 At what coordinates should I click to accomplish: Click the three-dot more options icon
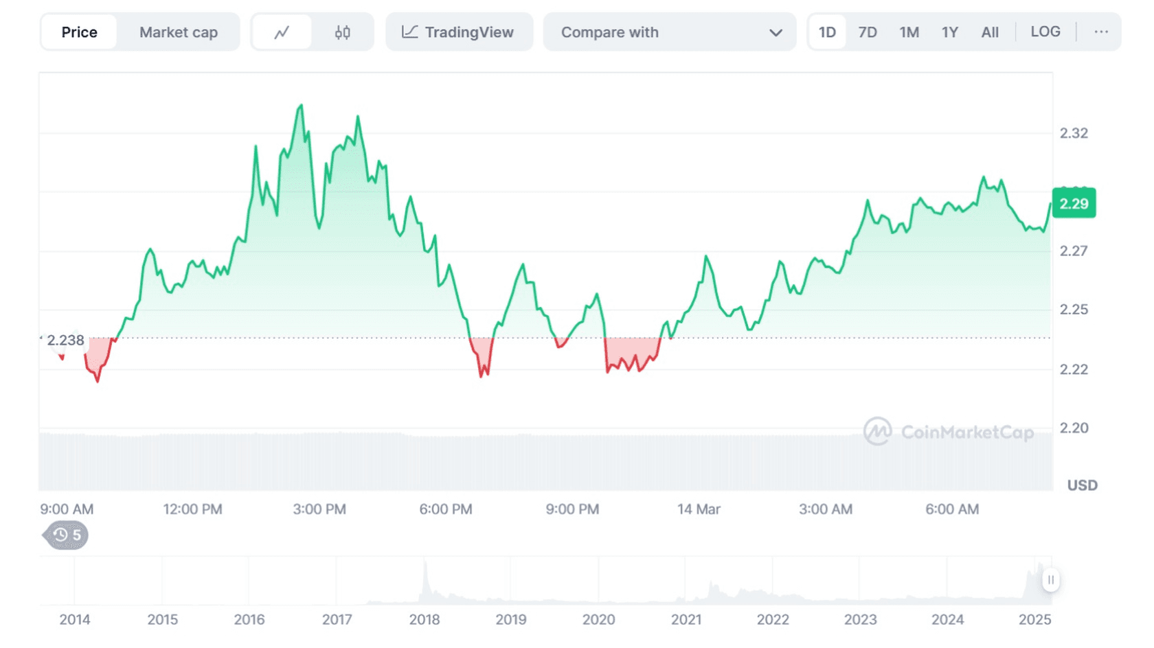(1100, 32)
